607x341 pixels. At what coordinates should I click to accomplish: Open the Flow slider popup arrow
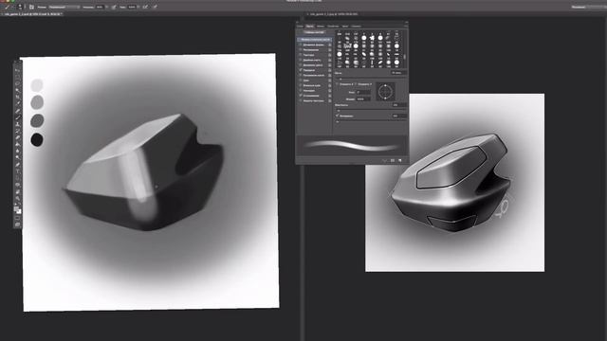click(x=139, y=7)
